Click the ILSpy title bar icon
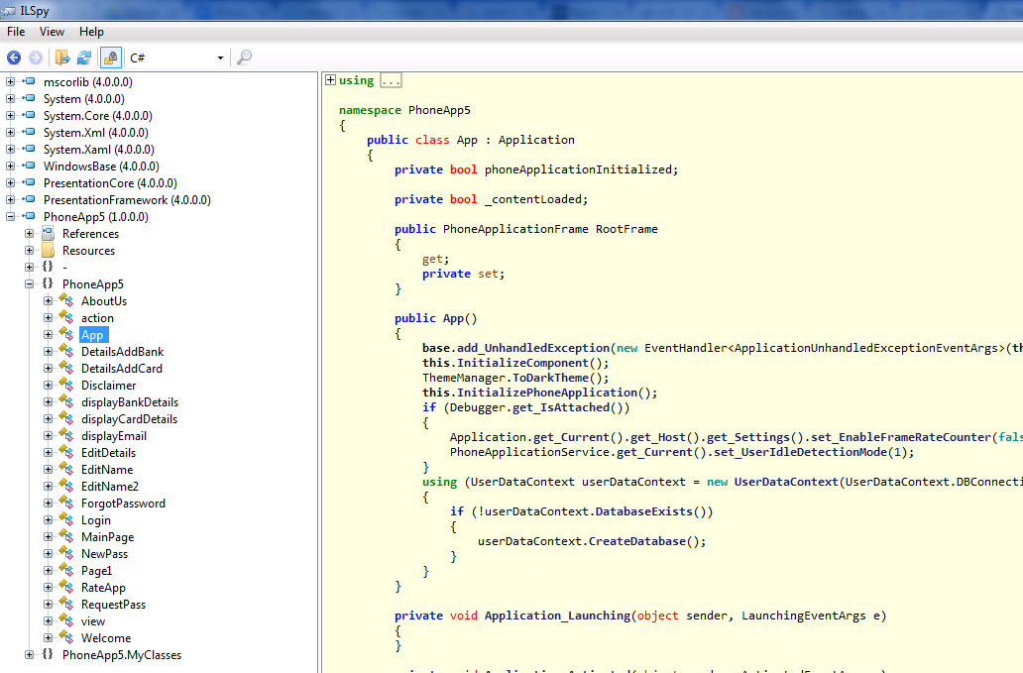This screenshot has width=1023, height=673. [8, 11]
